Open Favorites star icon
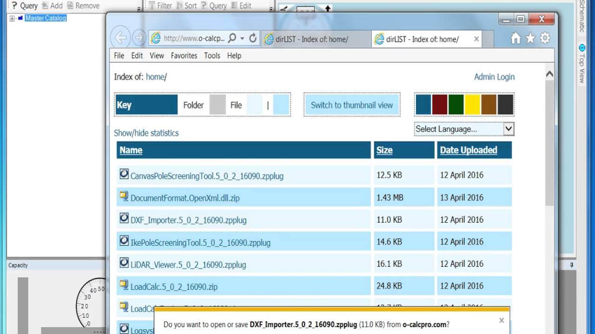The image size is (595, 334). 530,39
